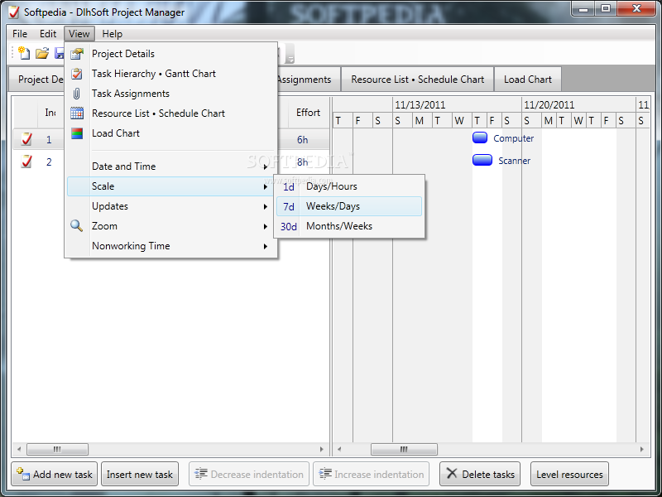Click the Open folder toolbar icon
662x497 pixels.
pyautogui.click(x=42, y=53)
